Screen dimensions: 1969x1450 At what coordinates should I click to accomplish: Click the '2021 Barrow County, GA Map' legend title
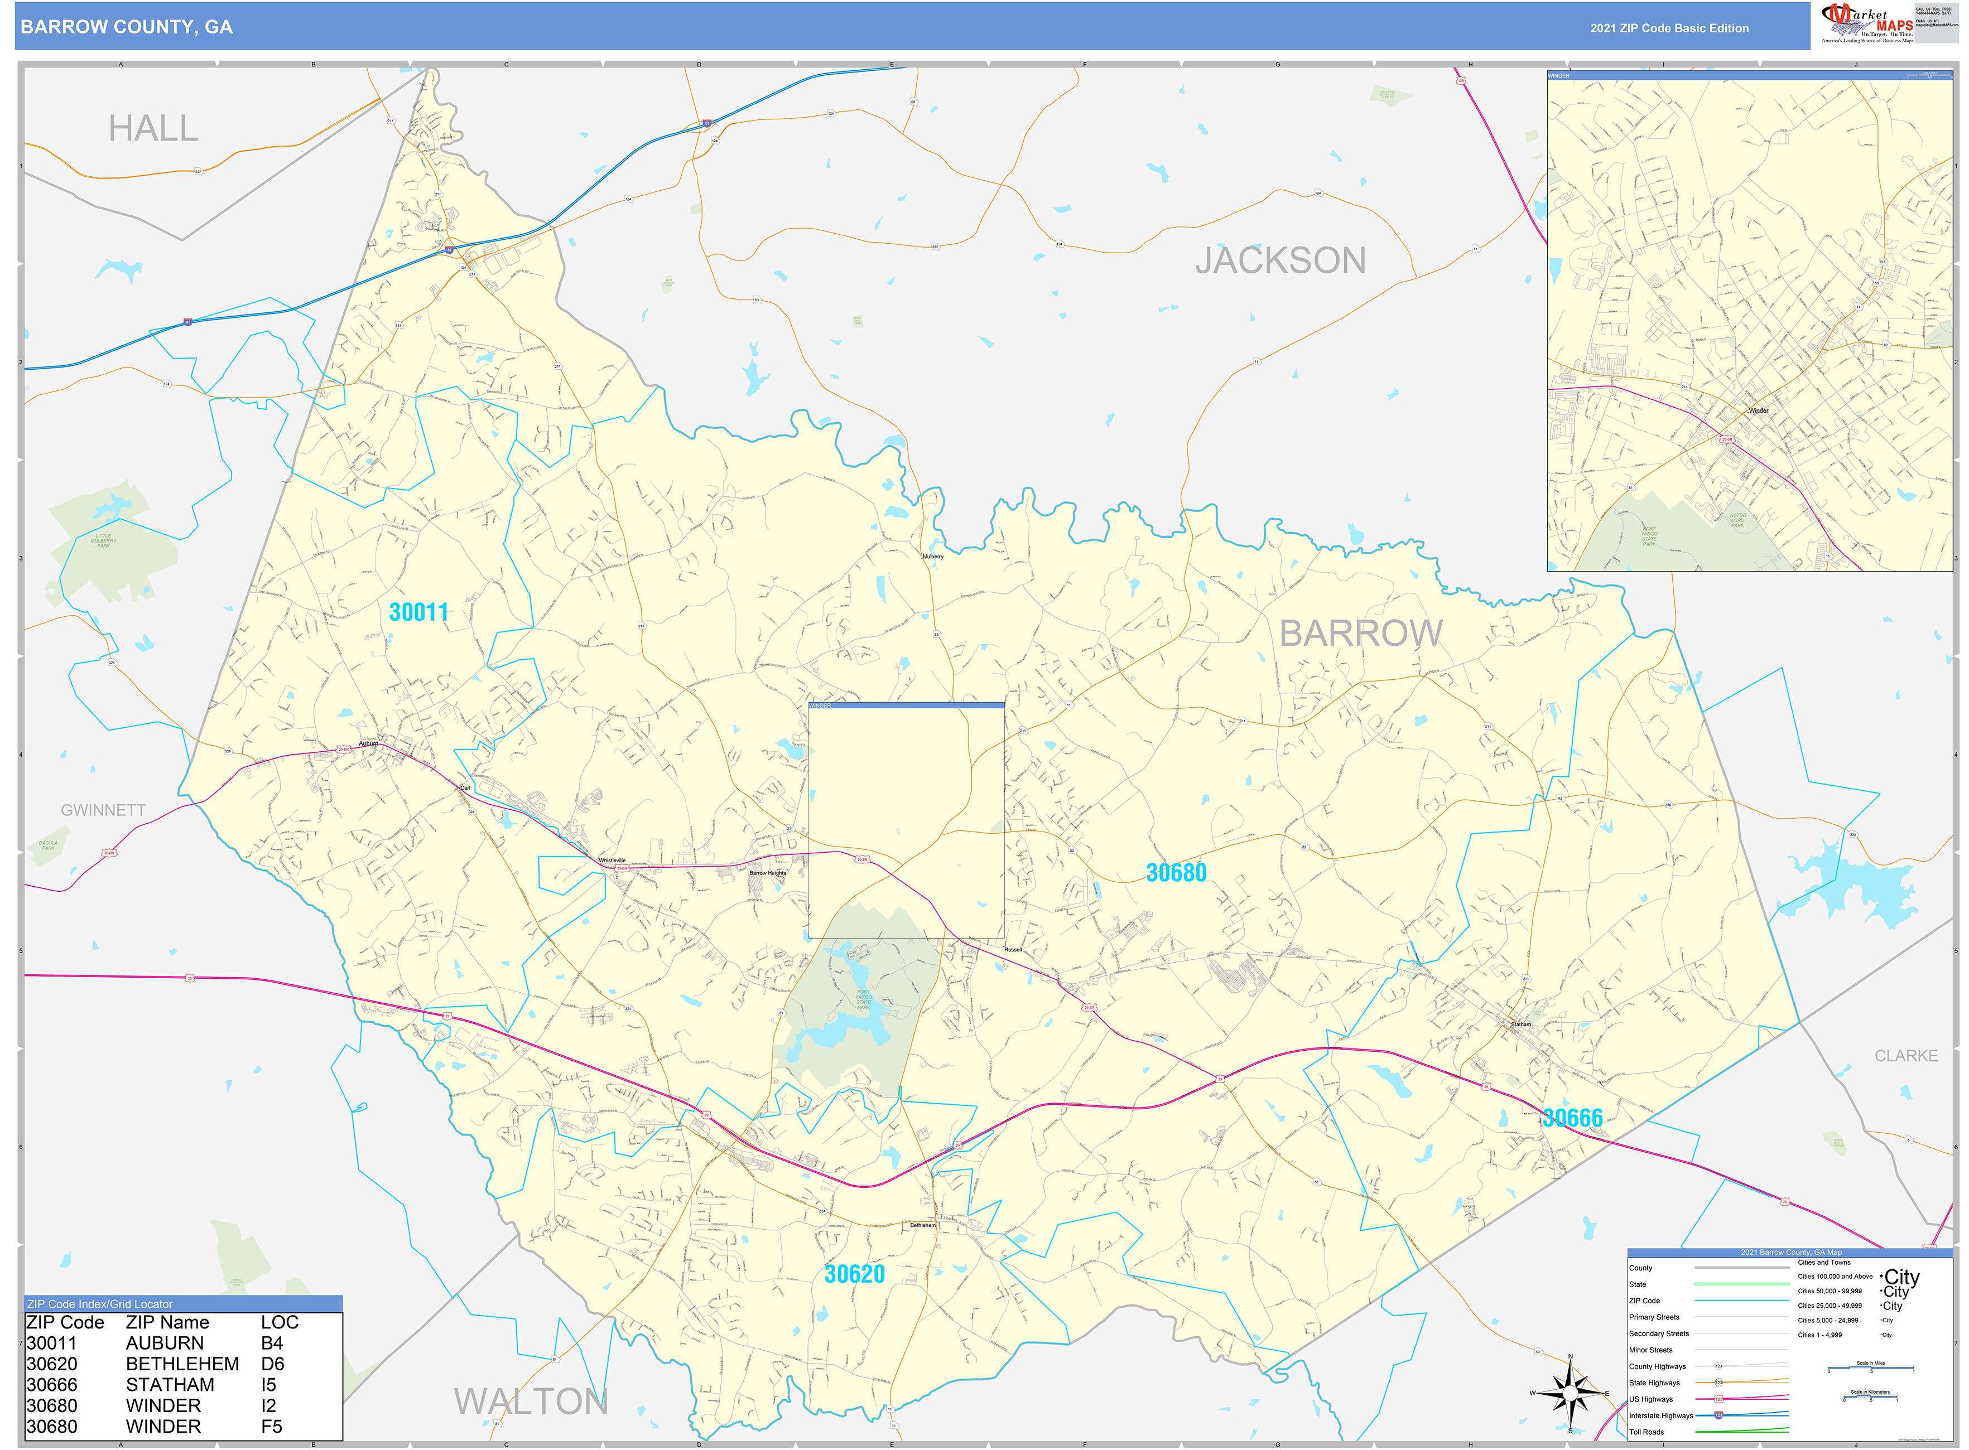[1790, 1253]
